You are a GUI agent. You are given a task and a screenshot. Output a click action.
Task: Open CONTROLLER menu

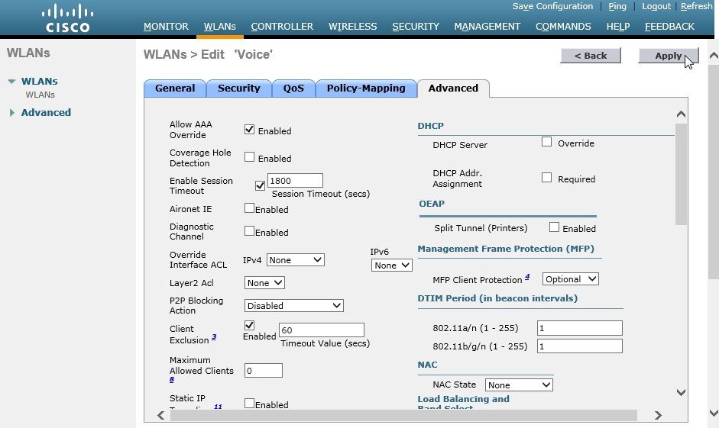(282, 27)
